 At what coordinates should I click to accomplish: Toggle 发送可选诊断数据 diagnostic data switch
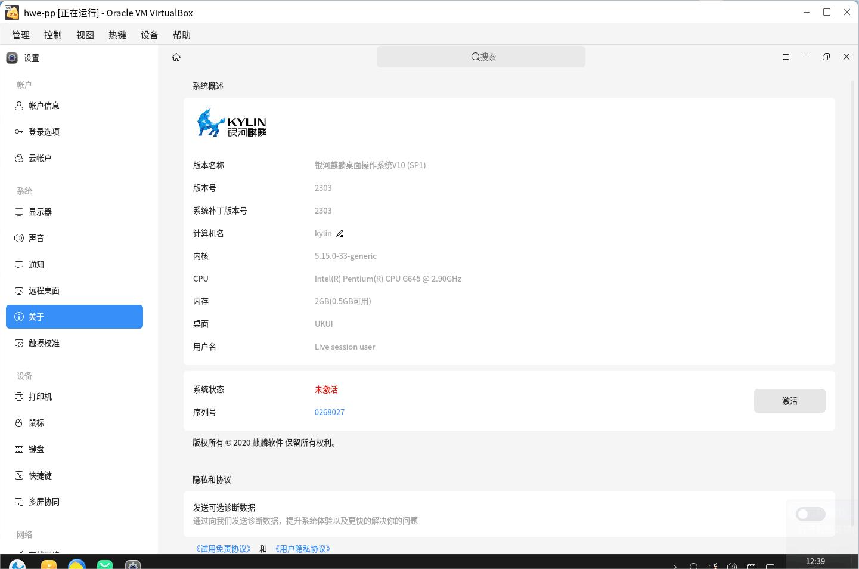[x=810, y=514]
